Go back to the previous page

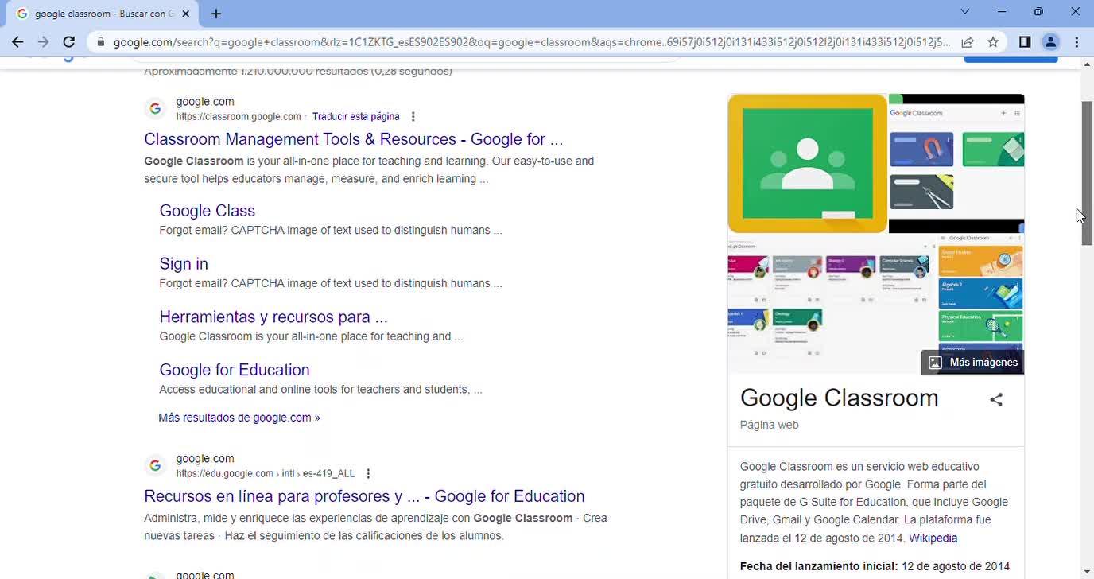(17, 42)
